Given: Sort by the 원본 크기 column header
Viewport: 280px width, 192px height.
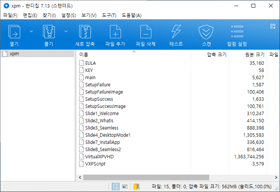Looking at the screenshot, I should 248,55.
